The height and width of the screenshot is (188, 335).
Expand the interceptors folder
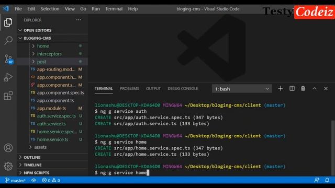(52, 54)
